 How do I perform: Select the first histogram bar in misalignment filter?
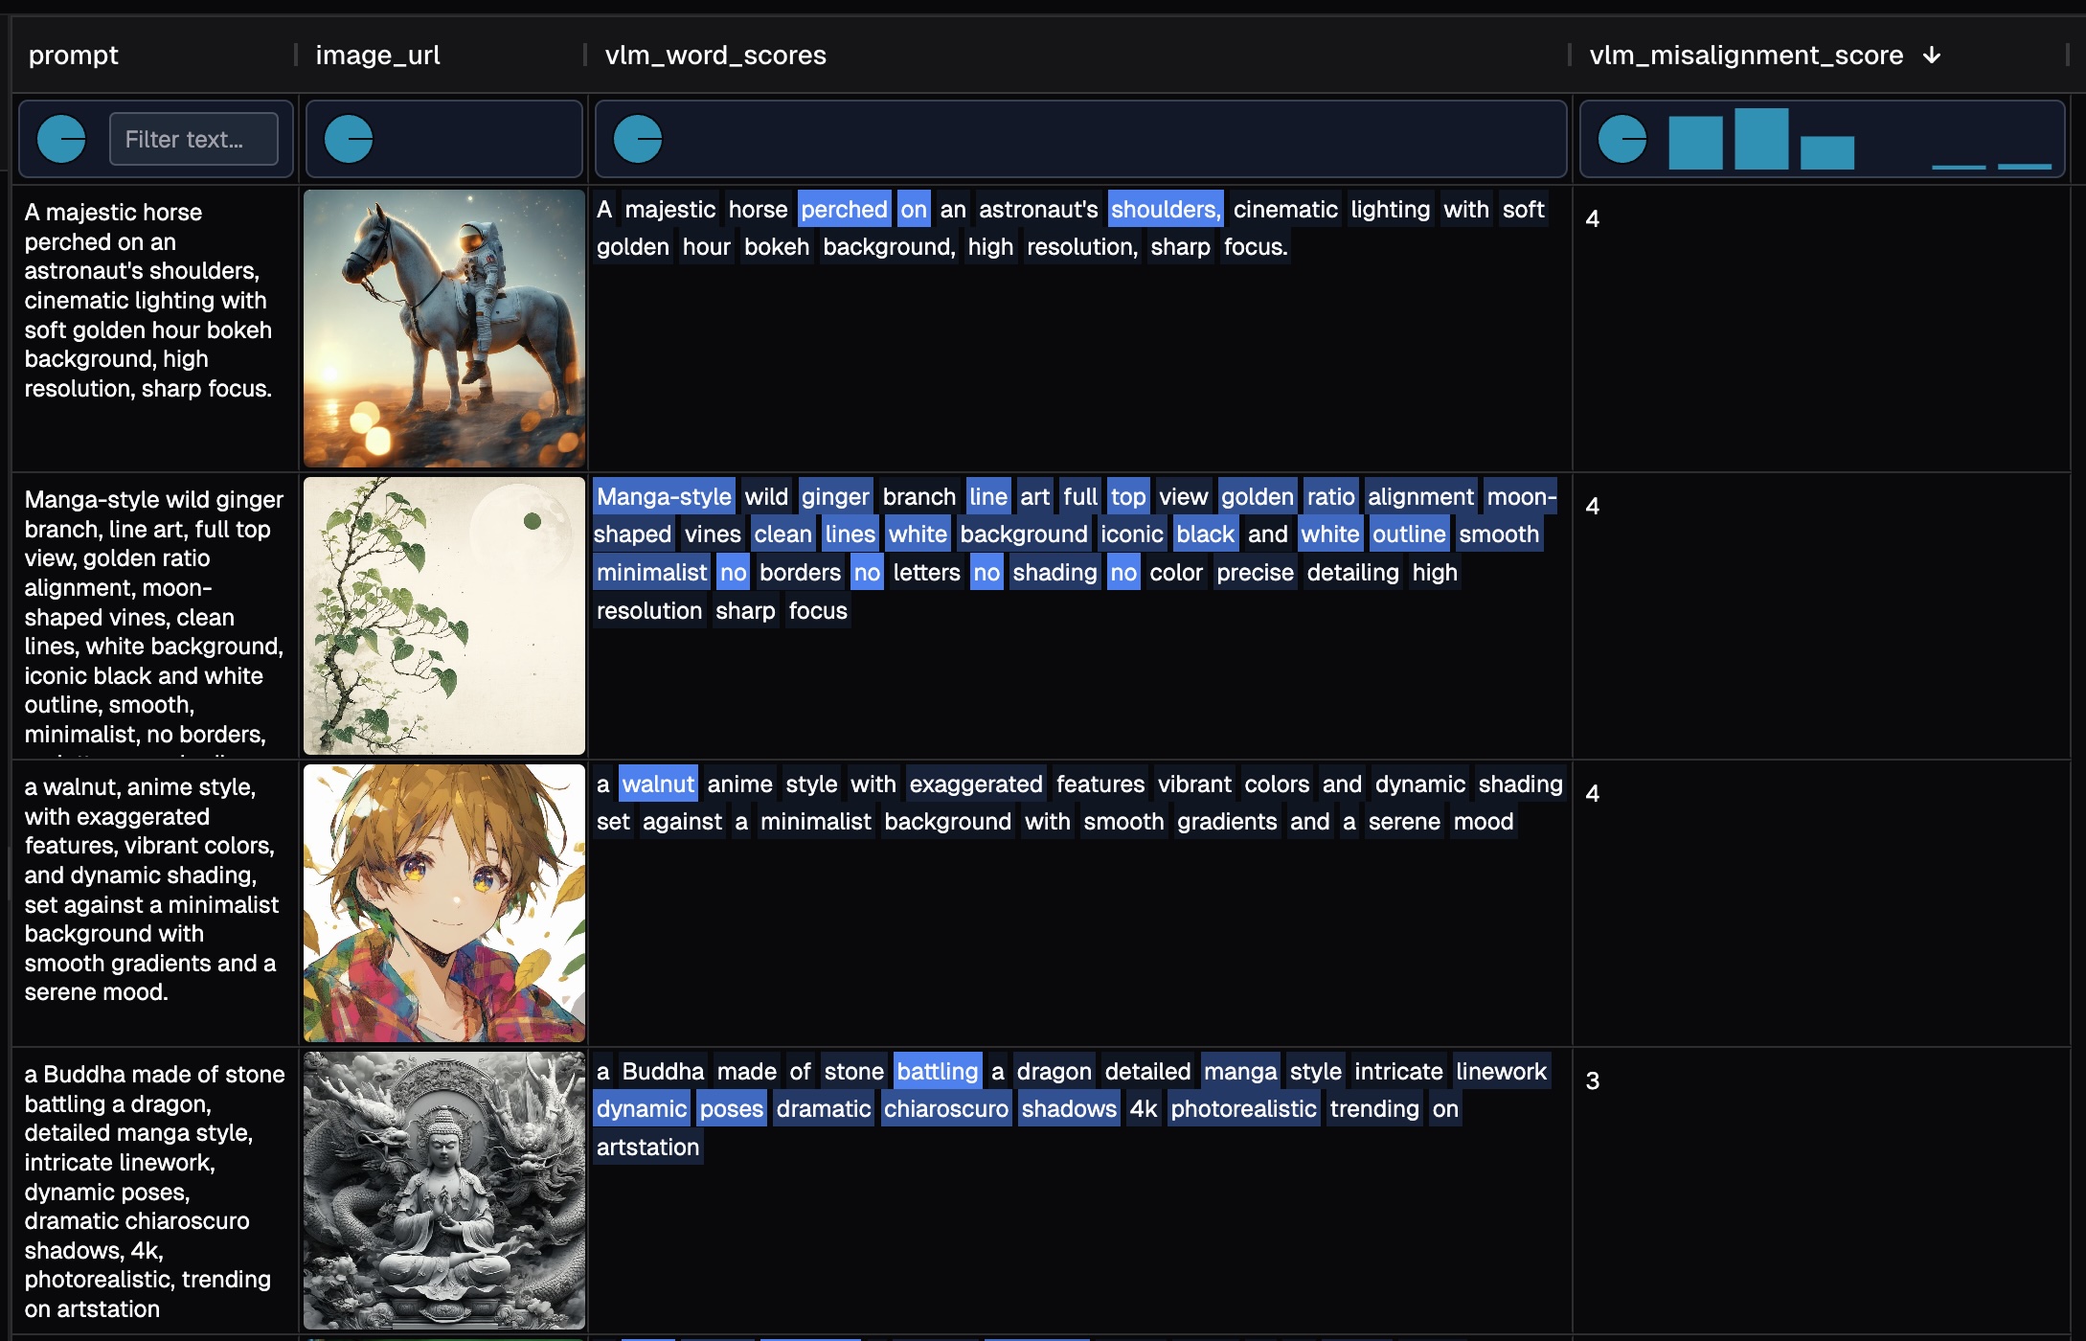coord(1695,143)
